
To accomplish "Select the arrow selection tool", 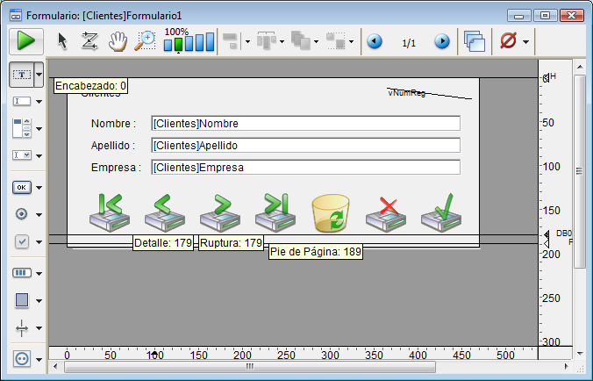I will [x=62, y=41].
